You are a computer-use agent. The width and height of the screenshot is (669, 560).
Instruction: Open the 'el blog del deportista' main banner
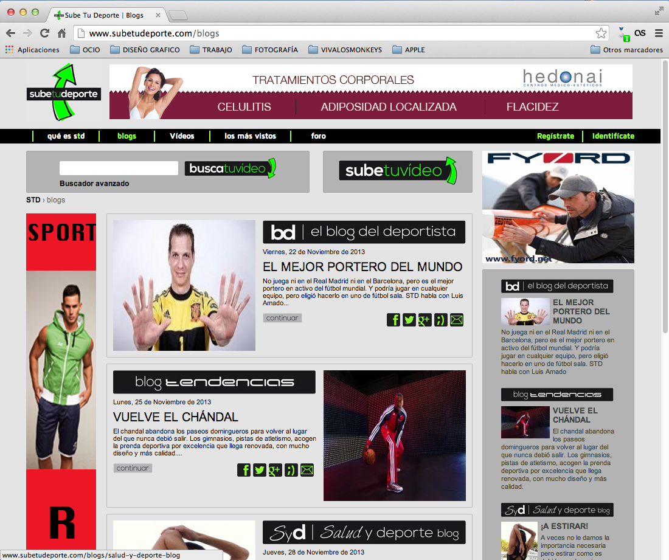click(x=364, y=232)
